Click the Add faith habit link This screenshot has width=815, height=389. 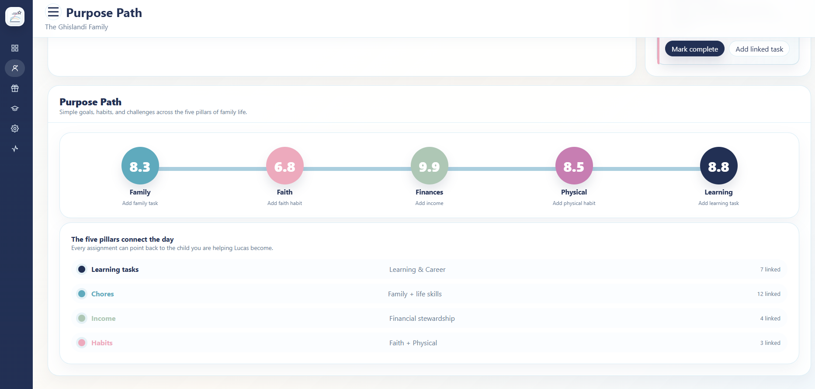285,203
